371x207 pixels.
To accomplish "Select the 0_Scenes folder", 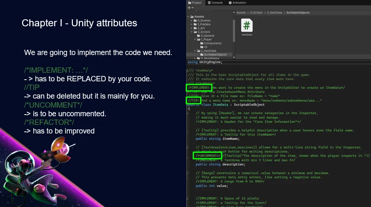I will coord(202,21).
